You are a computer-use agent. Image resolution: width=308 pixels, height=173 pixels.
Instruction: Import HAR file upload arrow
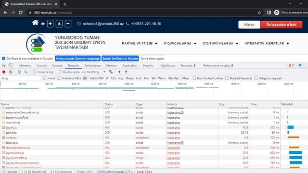click(119, 72)
